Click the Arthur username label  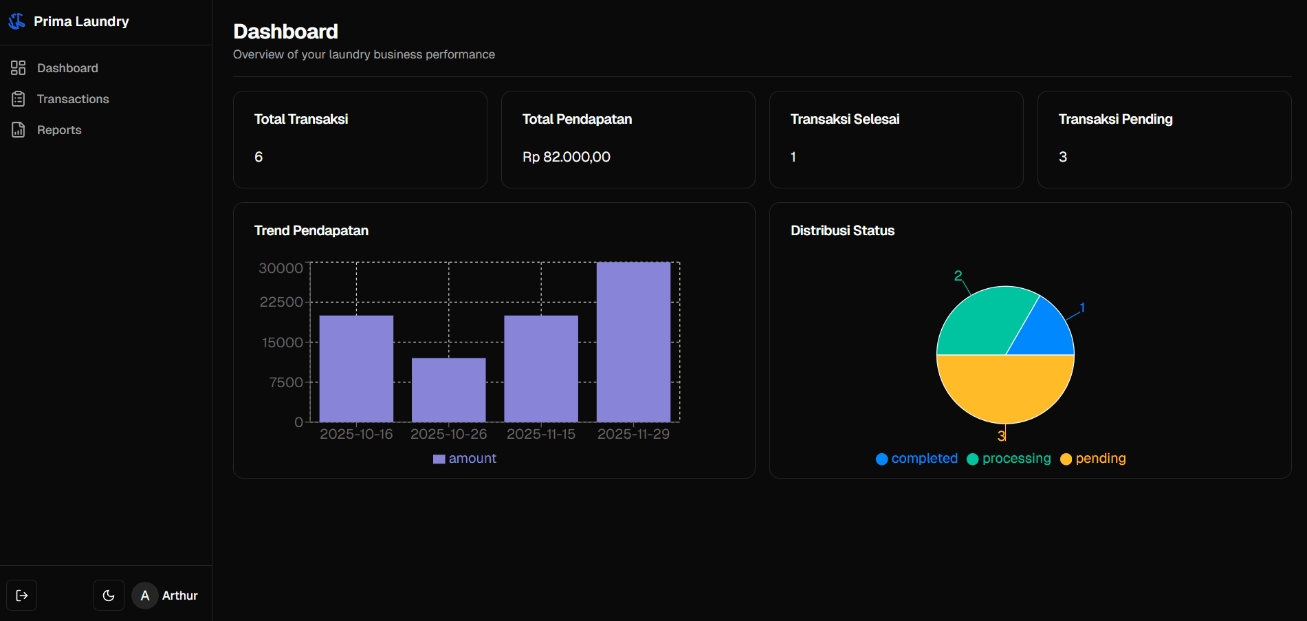pos(179,596)
